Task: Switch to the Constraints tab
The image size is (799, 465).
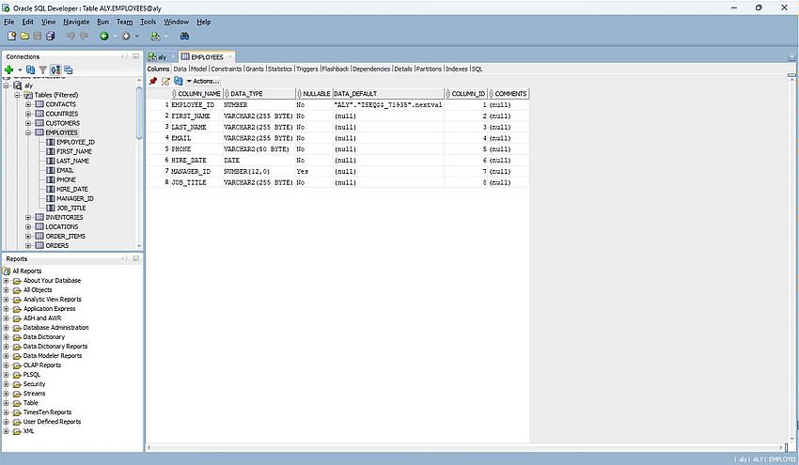Action: (226, 69)
